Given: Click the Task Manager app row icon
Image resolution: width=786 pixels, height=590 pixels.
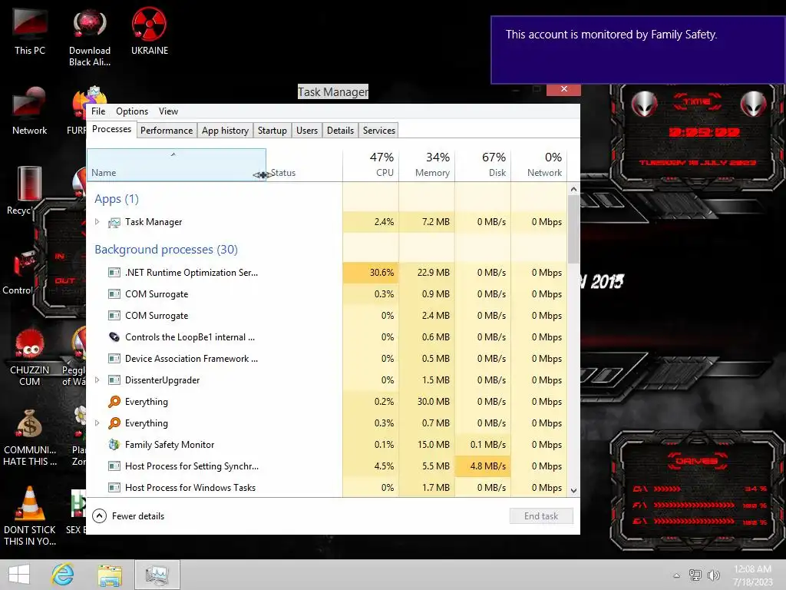Looking at the screenshot, I should coord(114,222).
